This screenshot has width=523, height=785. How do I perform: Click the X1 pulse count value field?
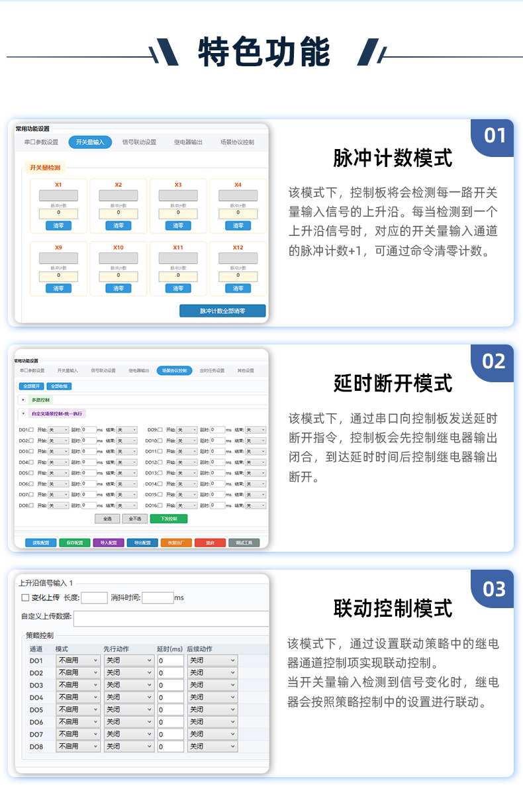pos(58,214)
